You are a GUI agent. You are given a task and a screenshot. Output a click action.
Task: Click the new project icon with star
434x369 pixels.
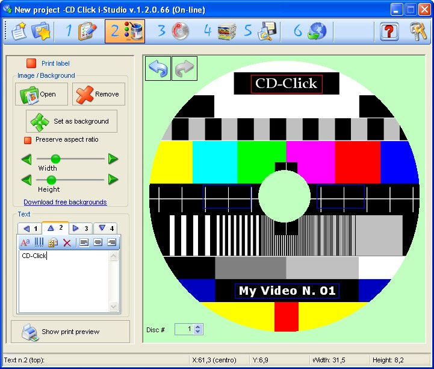[x=19, y=31]
